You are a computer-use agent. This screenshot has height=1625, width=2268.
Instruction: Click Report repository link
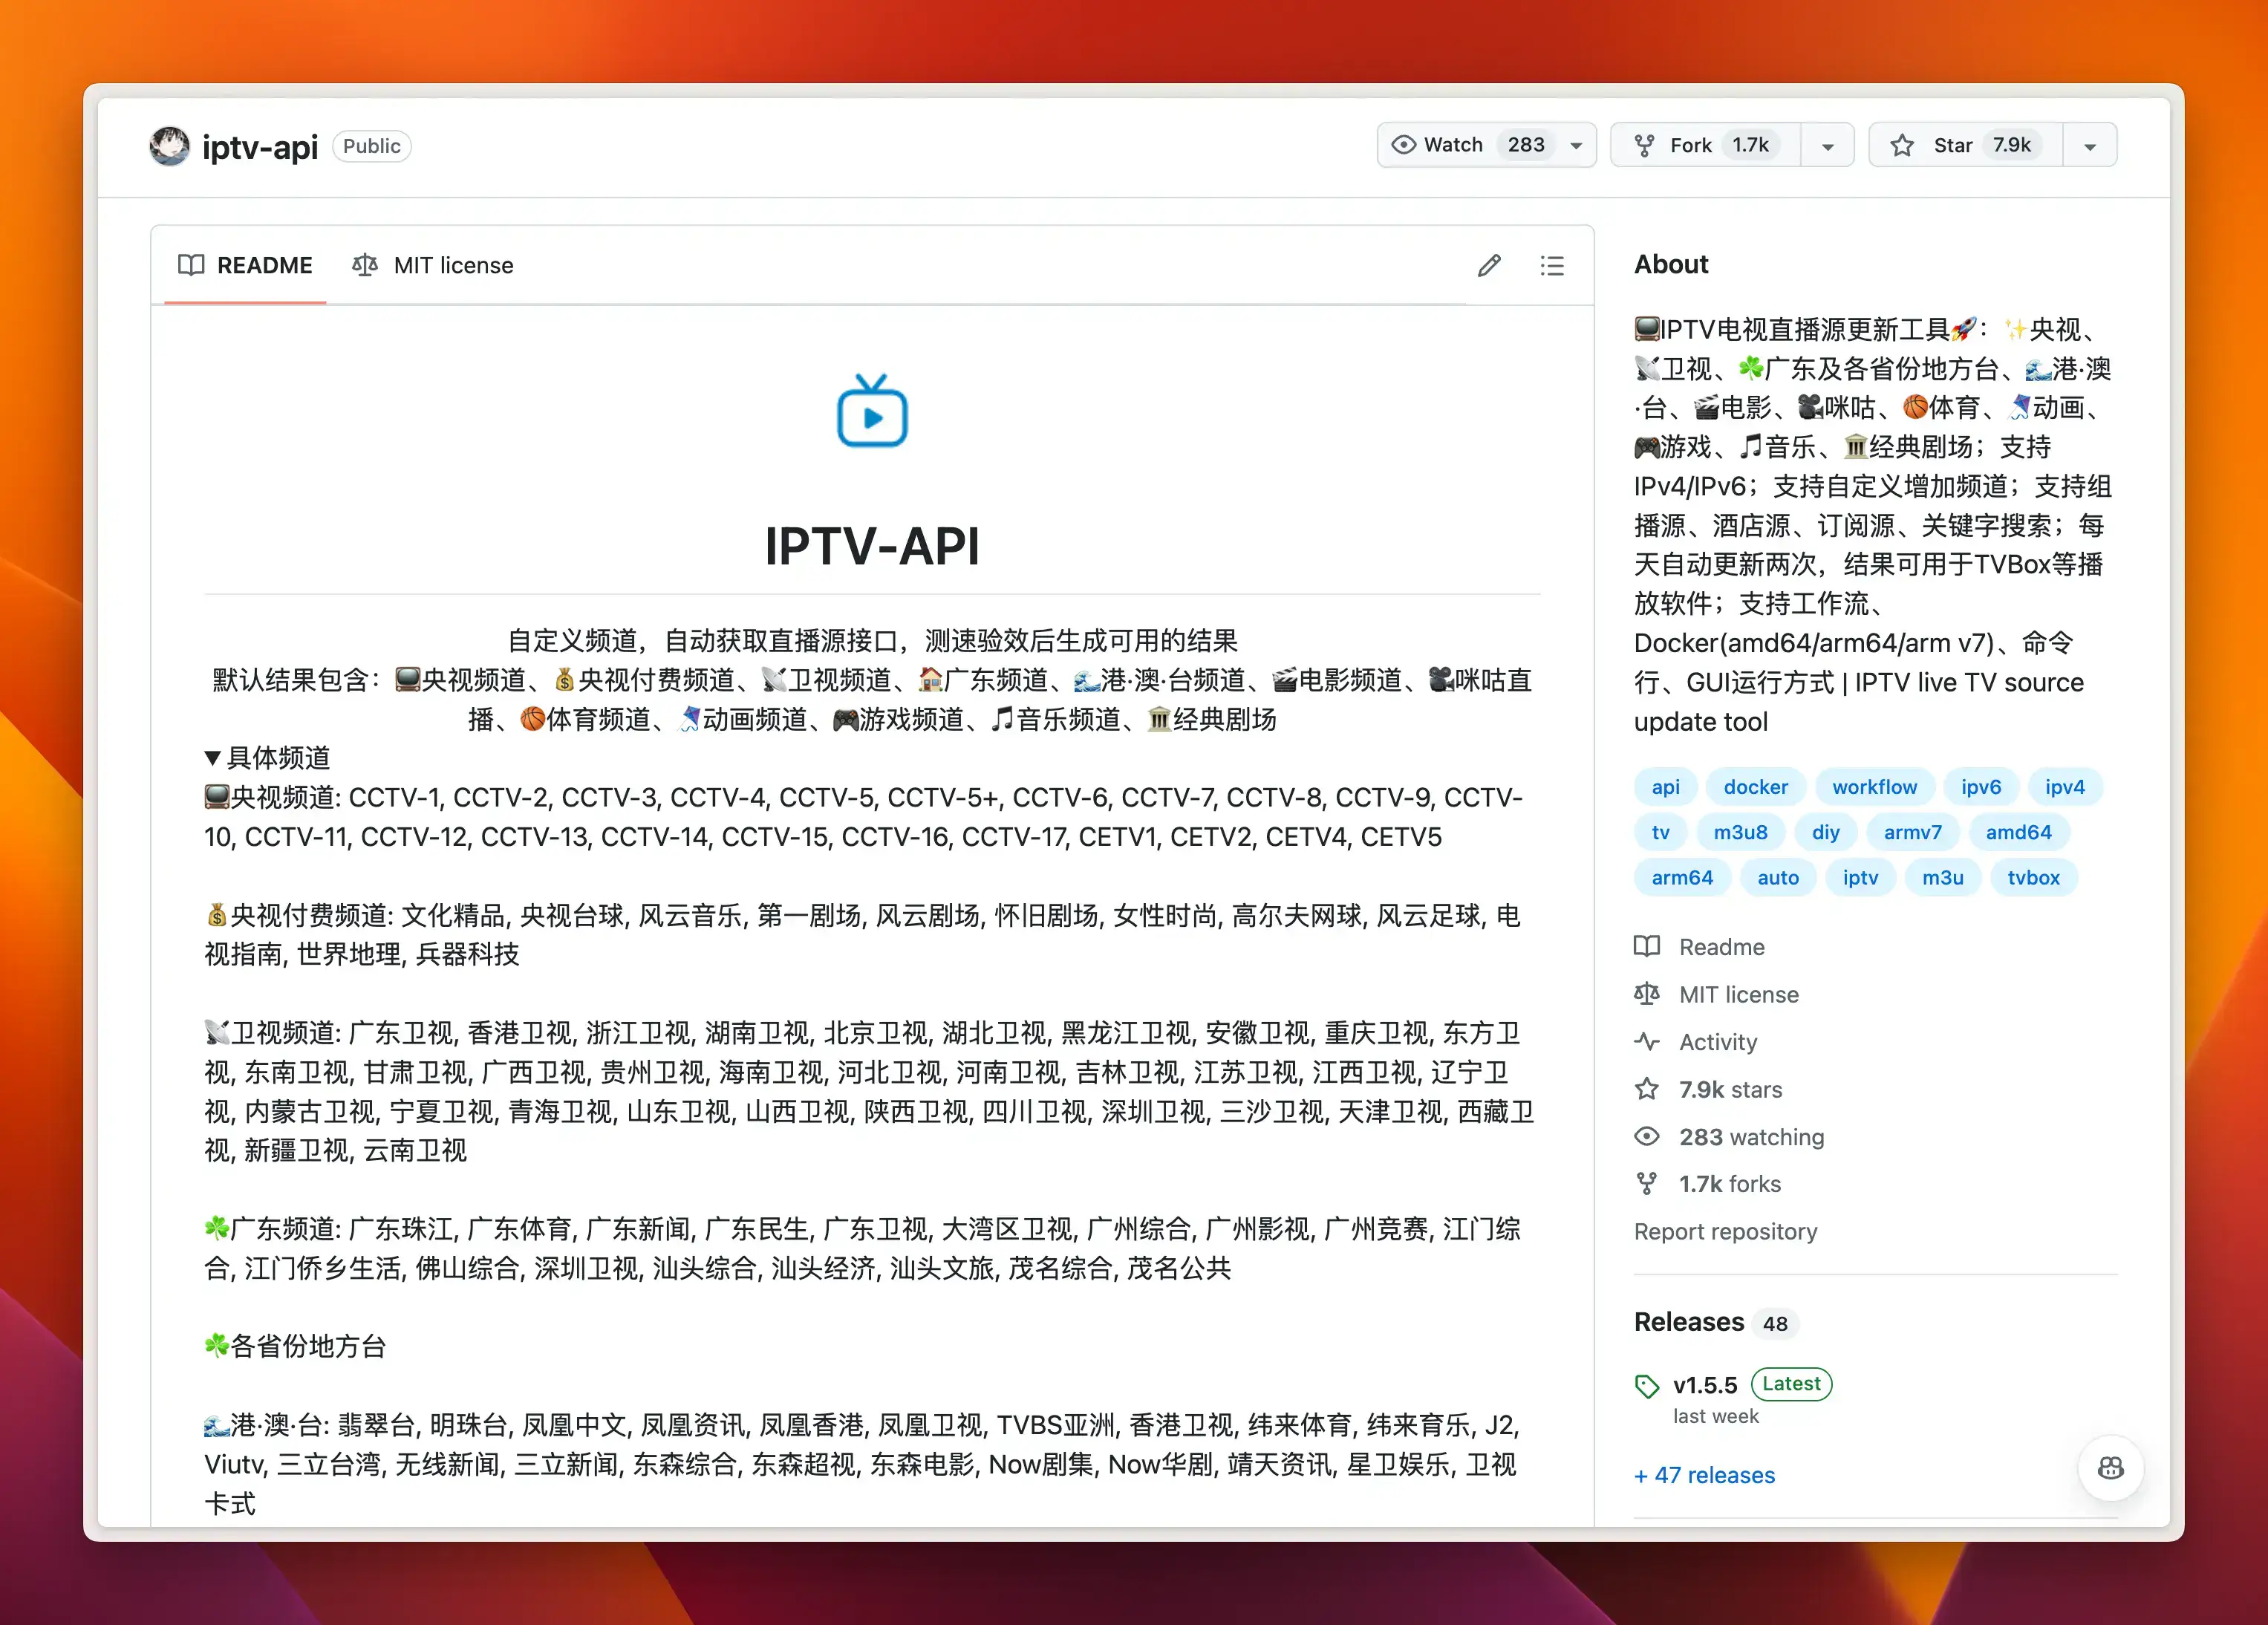pos(1725,1232)
